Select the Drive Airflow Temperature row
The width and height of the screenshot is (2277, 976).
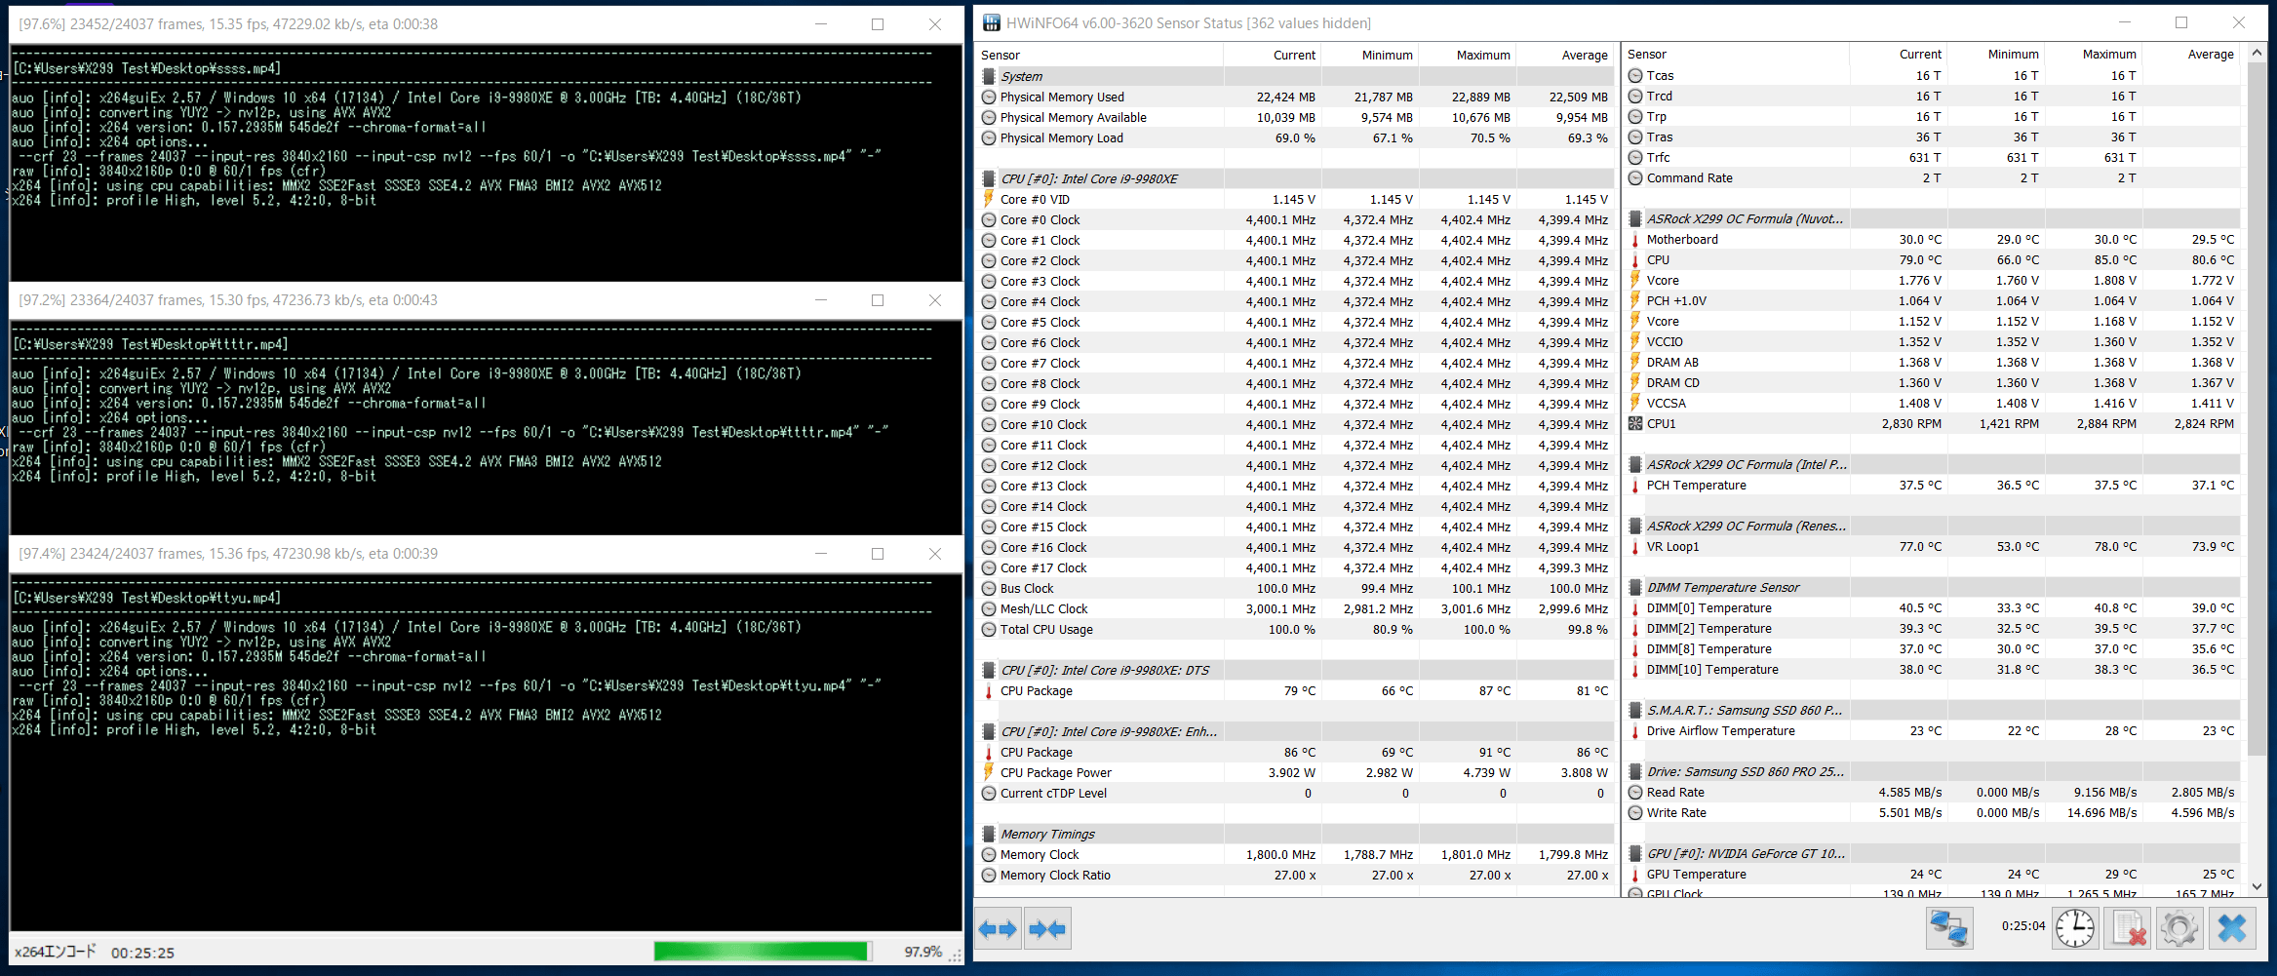pyautogui.click(x=1932, y=730)
